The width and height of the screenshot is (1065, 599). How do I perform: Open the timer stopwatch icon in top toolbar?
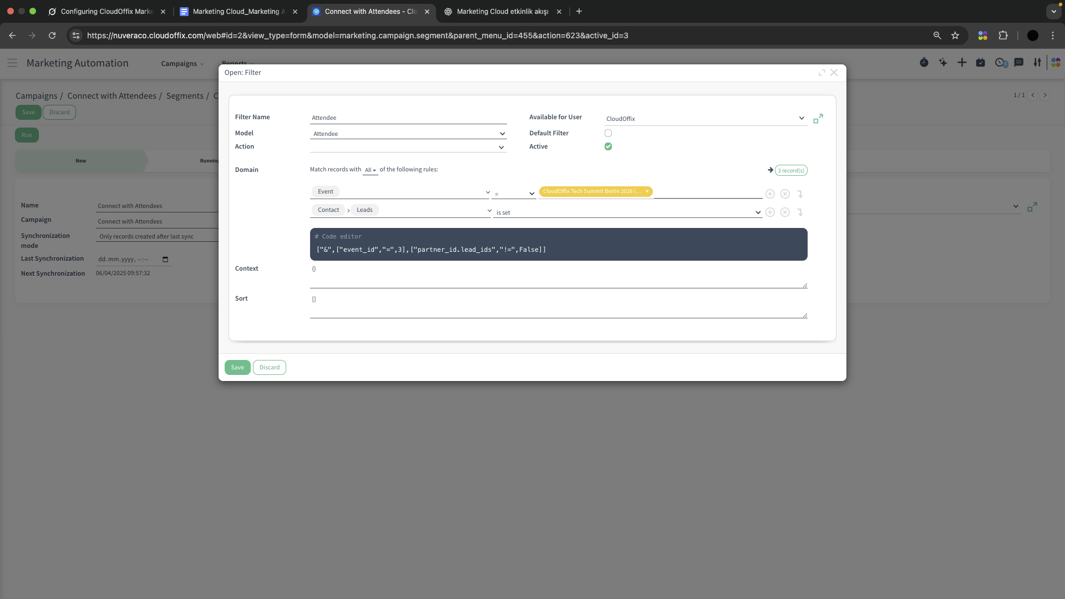tap(924, 63)
